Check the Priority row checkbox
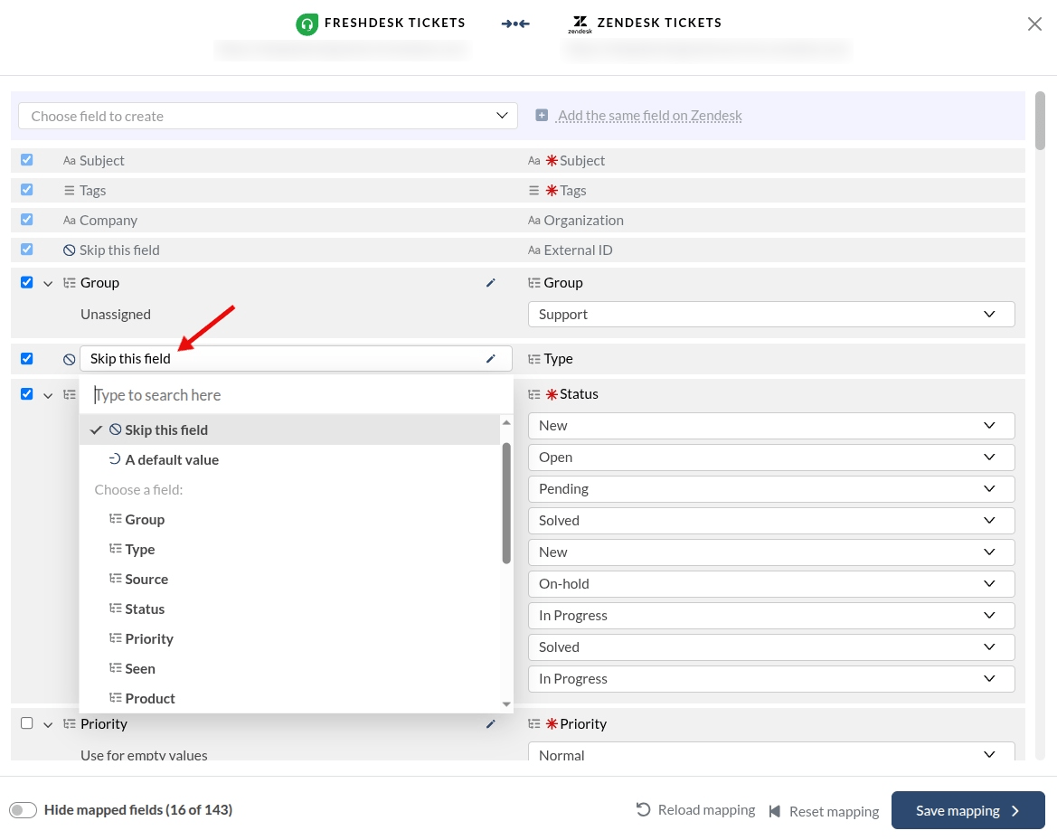This screenshot has height=840, width=1057. pyautogui.click(x=27, y=723)
